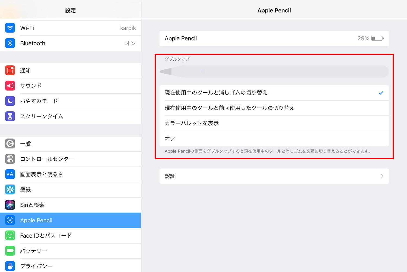The image size is (407, 272).
Task: Tap the オン Bluetooth status text
Action: point(131,43)
